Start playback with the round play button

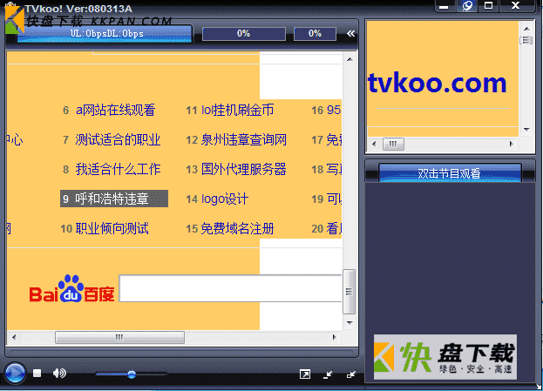[15, 374]
